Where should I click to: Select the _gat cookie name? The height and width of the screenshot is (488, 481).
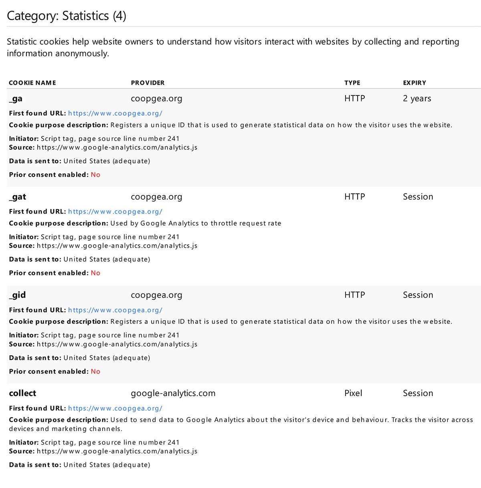(18, 197)
